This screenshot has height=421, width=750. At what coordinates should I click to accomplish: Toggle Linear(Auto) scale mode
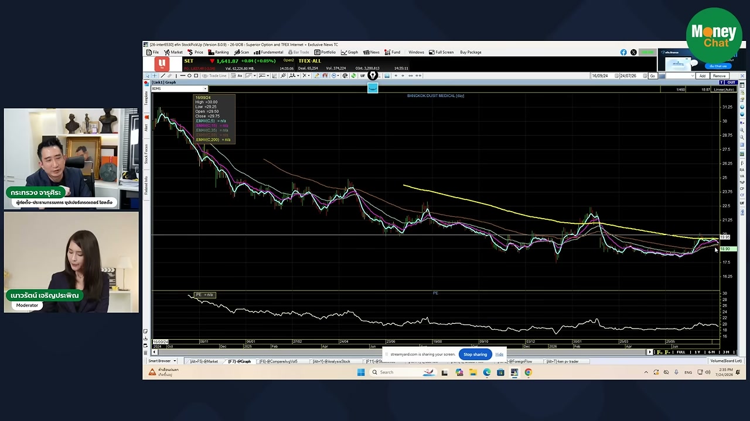[724, 89]
